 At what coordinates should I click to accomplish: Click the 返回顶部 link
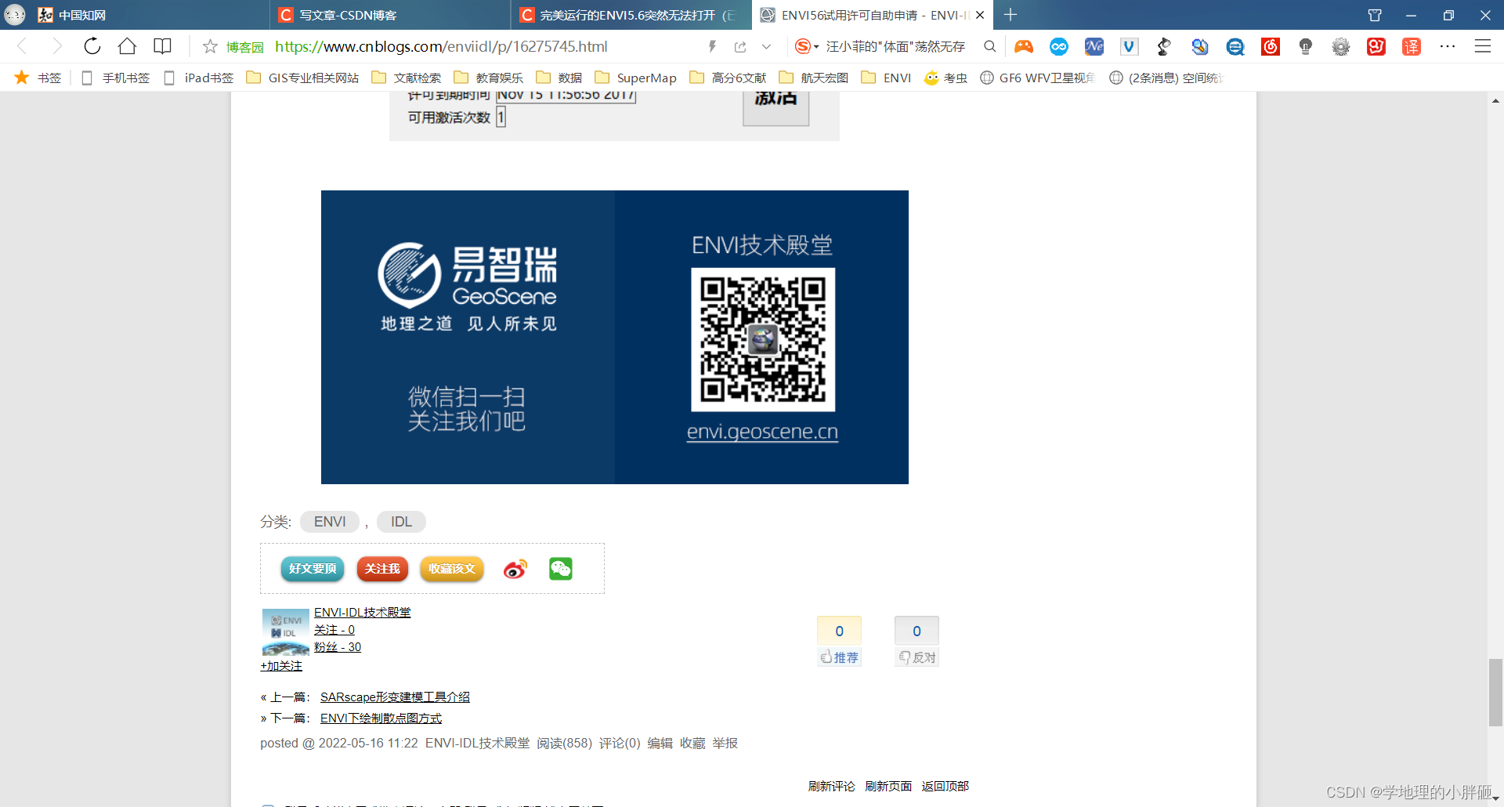pos(945,786)
